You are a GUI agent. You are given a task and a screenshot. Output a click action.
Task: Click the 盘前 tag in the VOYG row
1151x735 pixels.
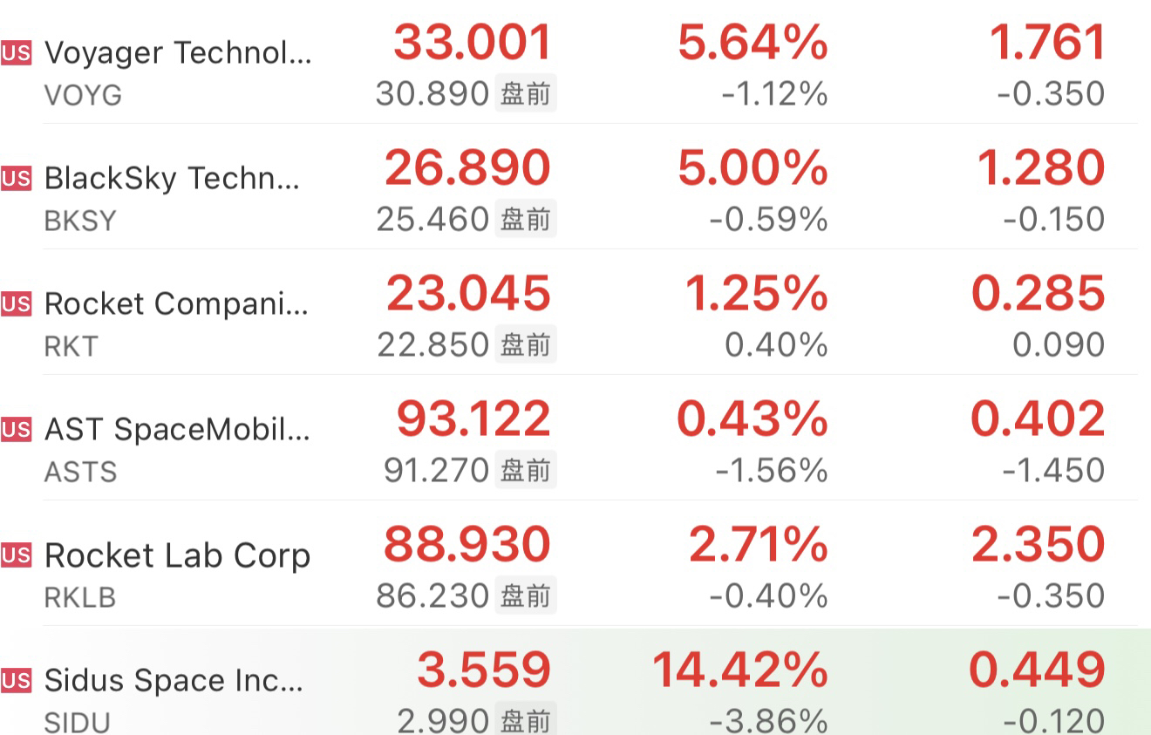[526, 93]
